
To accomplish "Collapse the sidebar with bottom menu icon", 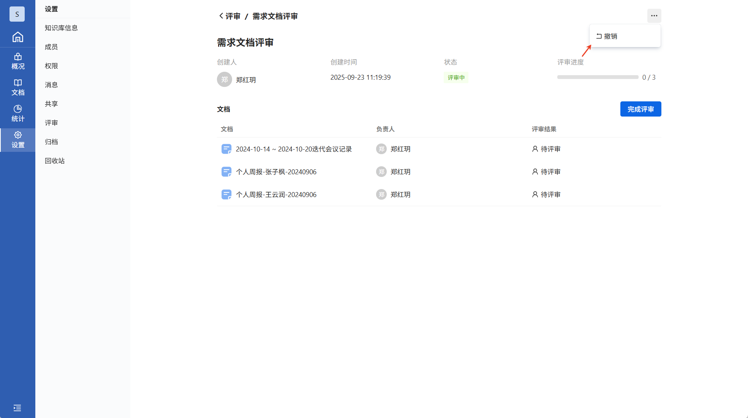I will [x=17, y=408].
